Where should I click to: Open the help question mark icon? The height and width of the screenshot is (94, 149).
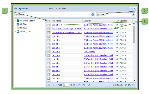(131, 8)
